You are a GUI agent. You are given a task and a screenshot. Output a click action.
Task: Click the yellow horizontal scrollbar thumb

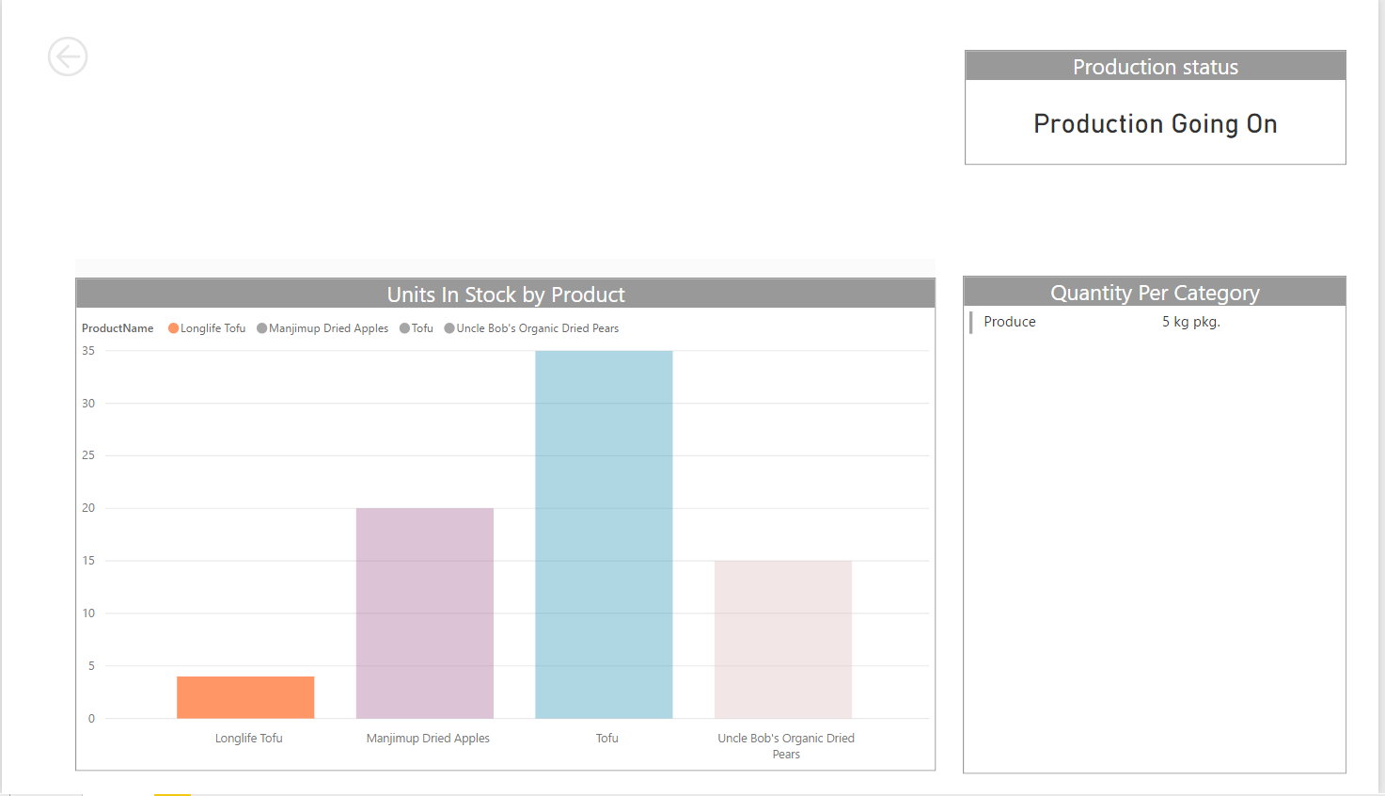point(173,794)
